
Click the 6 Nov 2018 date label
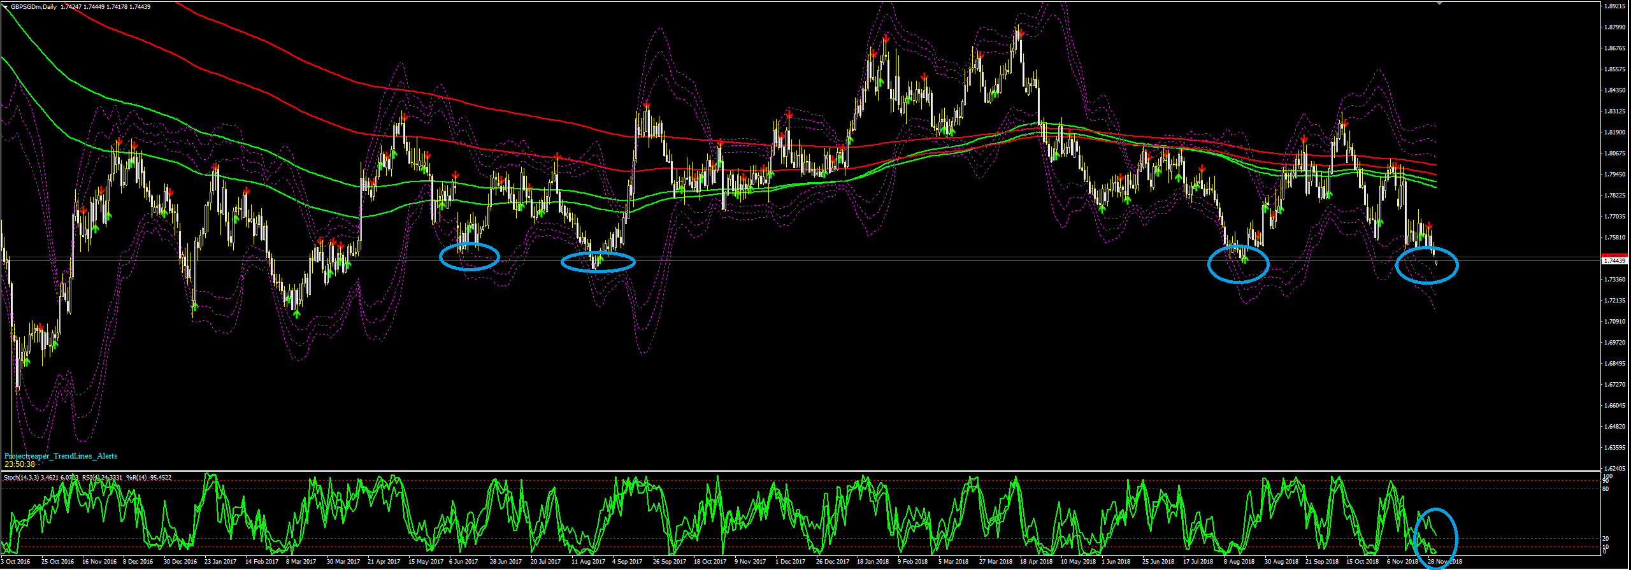(1402, 562)
